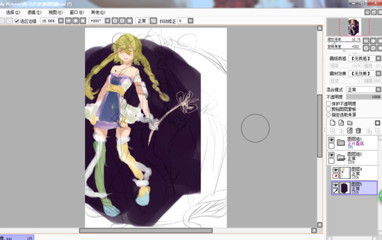The image size is (382, 240).
Task: Zoom in canvas with toolbar plus button
Action: (x=76, y=21)
